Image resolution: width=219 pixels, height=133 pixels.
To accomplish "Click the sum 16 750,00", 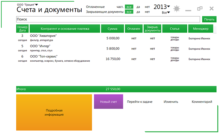I will [113, 59].
